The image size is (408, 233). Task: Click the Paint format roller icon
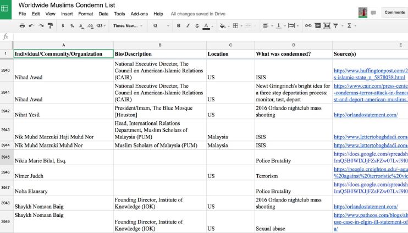[x=50, y=26]
